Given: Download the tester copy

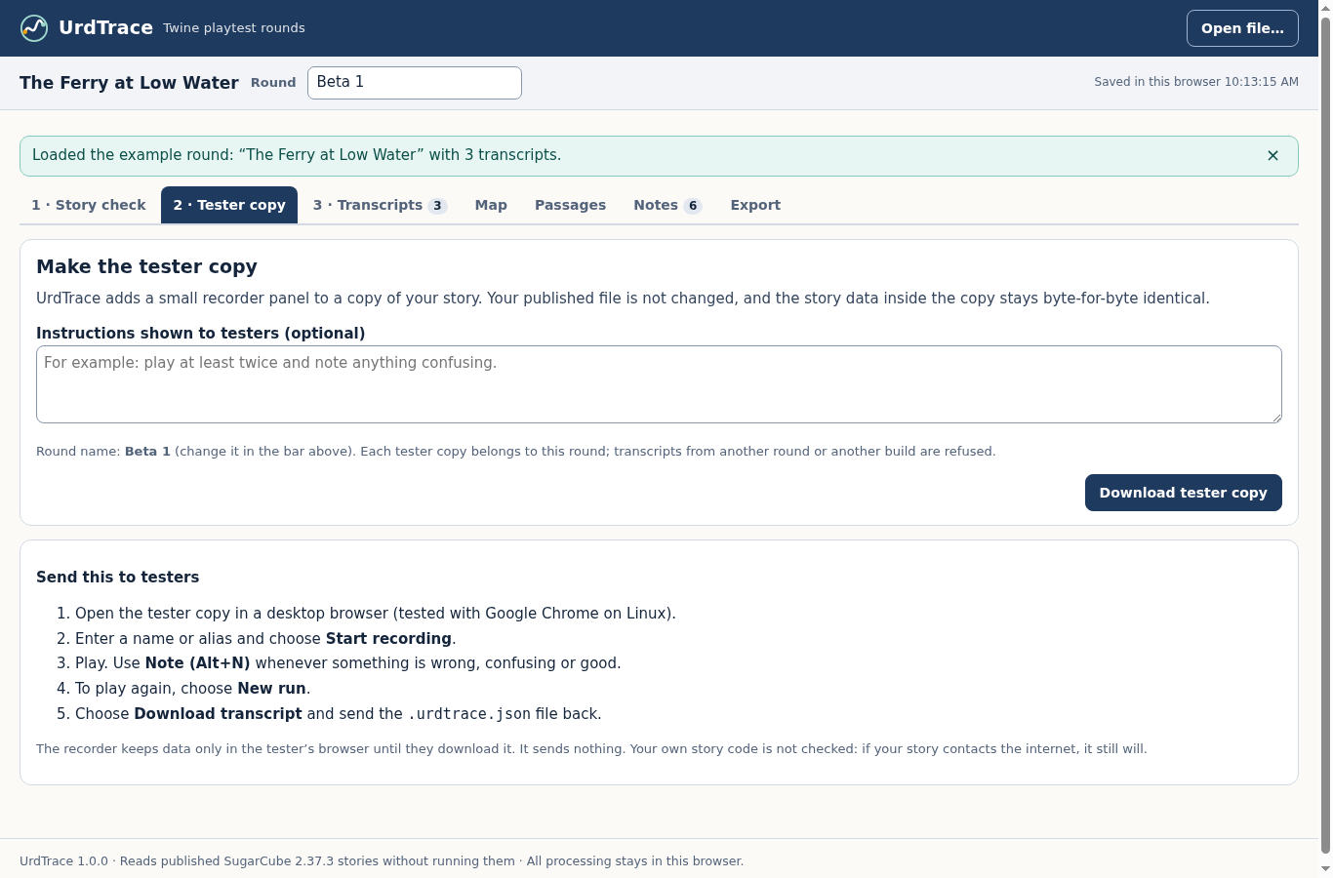Looking at the screenshot, I should coord(1183,493).
